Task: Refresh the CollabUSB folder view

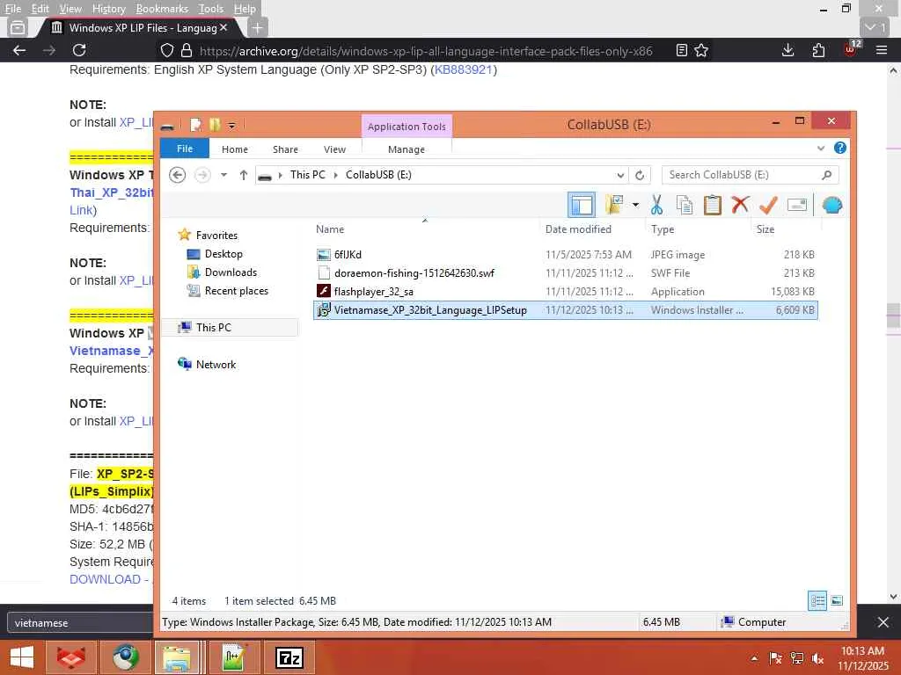Action: point(640,175)
